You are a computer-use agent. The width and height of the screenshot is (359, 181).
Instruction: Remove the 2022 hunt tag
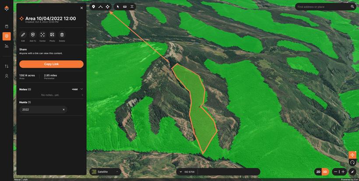pos(63,109)
